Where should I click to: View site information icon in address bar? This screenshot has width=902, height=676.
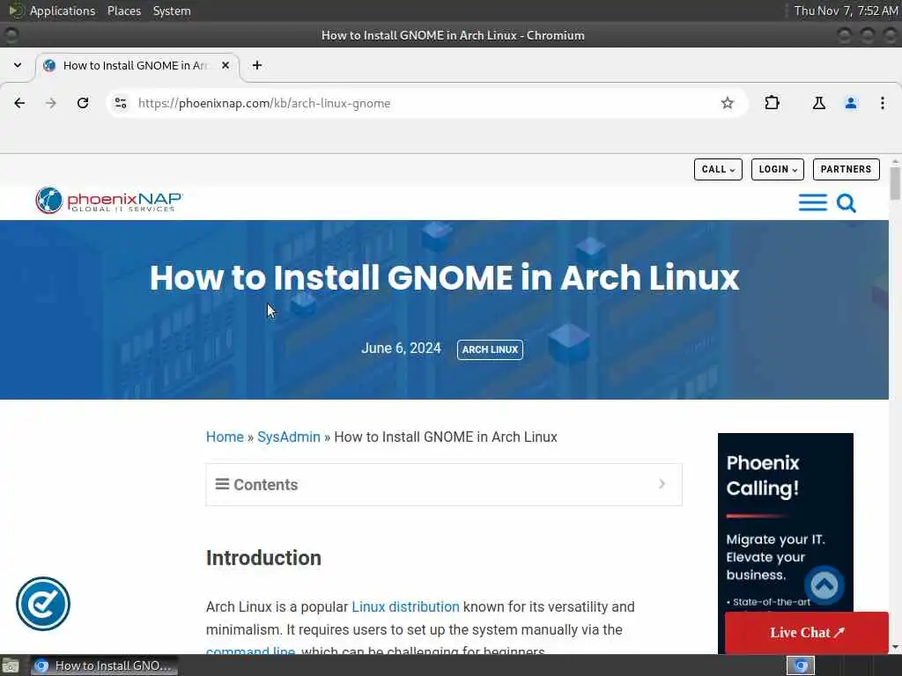121,103
